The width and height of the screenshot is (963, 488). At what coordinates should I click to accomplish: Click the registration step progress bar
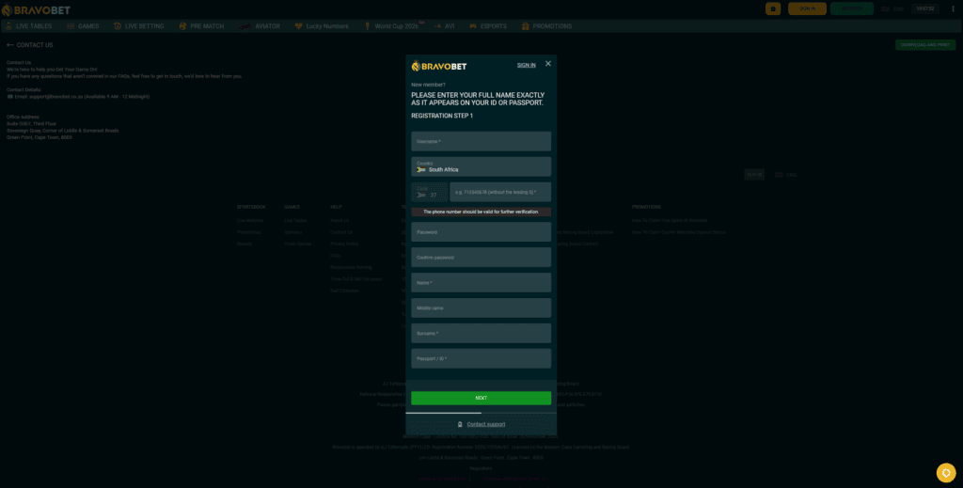pos(481,413)
